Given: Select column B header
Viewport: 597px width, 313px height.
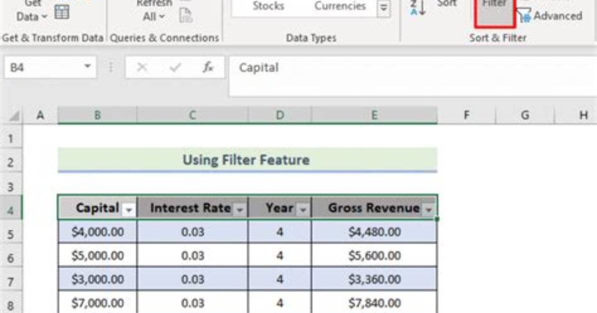Looking at the screenshot, I should coord(97,115).
